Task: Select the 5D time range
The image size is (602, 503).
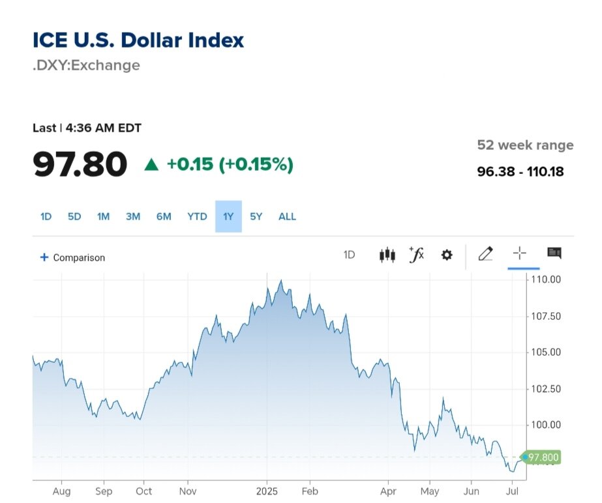Action: [x=74, y=216]
